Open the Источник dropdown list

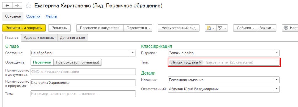coord(277,80)
